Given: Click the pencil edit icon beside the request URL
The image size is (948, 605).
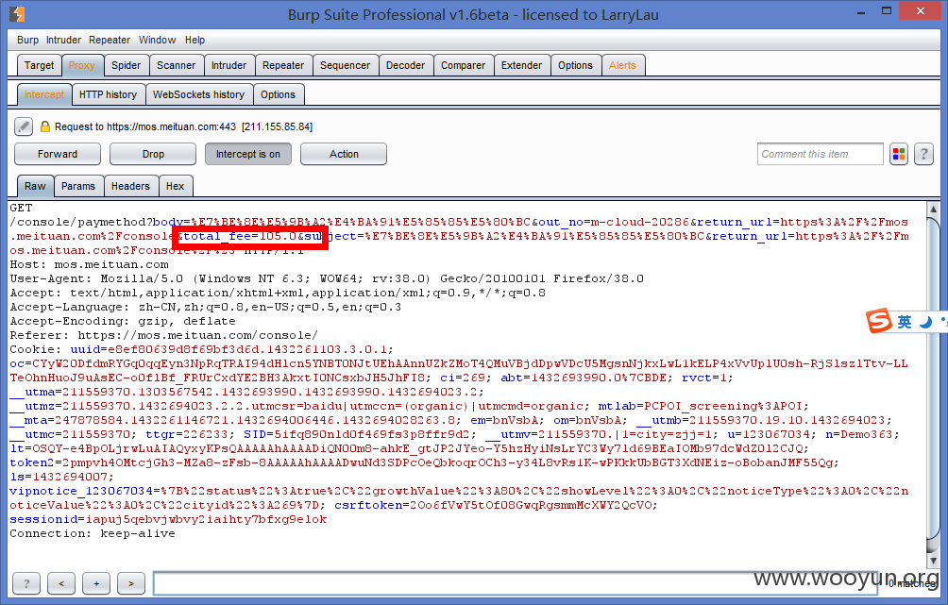Looking at the screenshot, I should click(24, 126).
